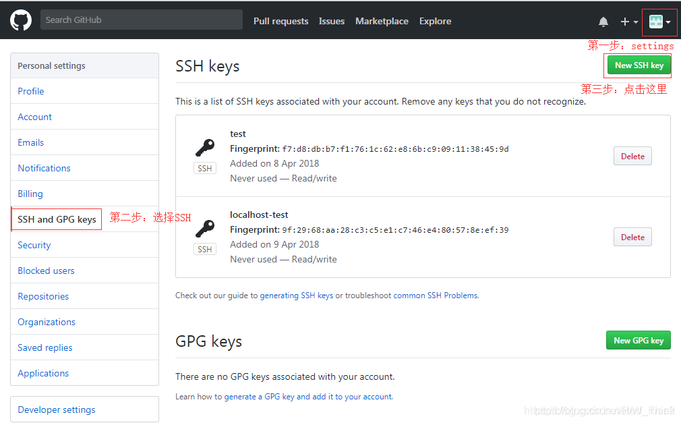The height and width of the screenshot is (423, 681).
Task: Click the key icon for localhost-test
Action: (x=205, y=228)
